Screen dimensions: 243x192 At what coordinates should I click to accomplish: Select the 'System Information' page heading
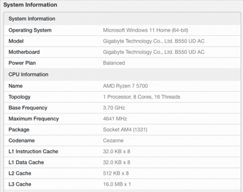click(30, 5)
